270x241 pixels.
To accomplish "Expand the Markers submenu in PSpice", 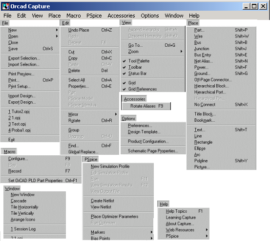I will [x=152, y=232].
